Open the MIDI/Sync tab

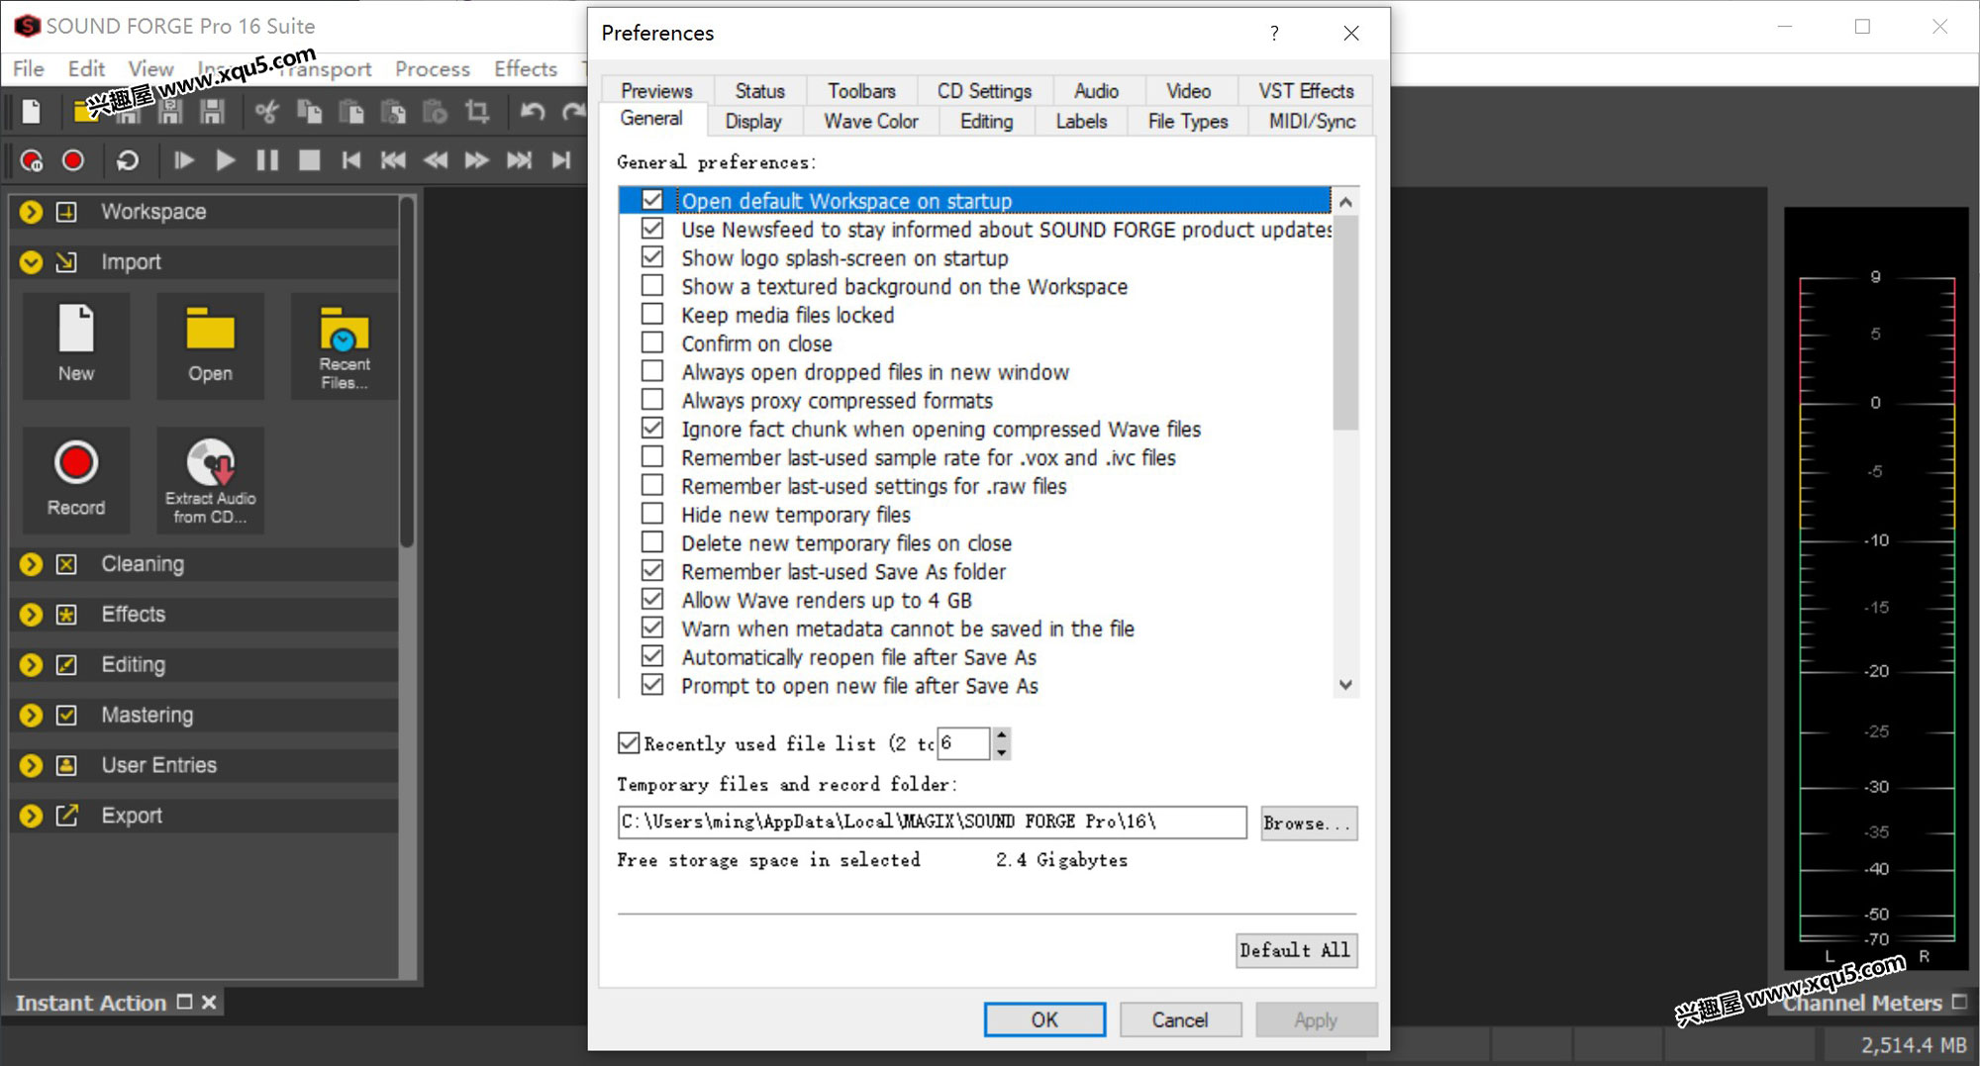1312,121
